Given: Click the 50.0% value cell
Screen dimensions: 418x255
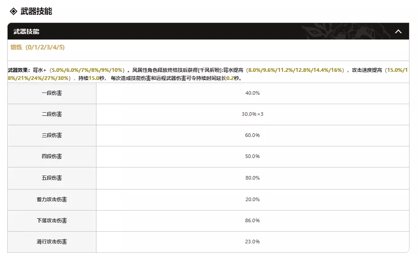Looking at the screenshot, I should pos(253,156).
